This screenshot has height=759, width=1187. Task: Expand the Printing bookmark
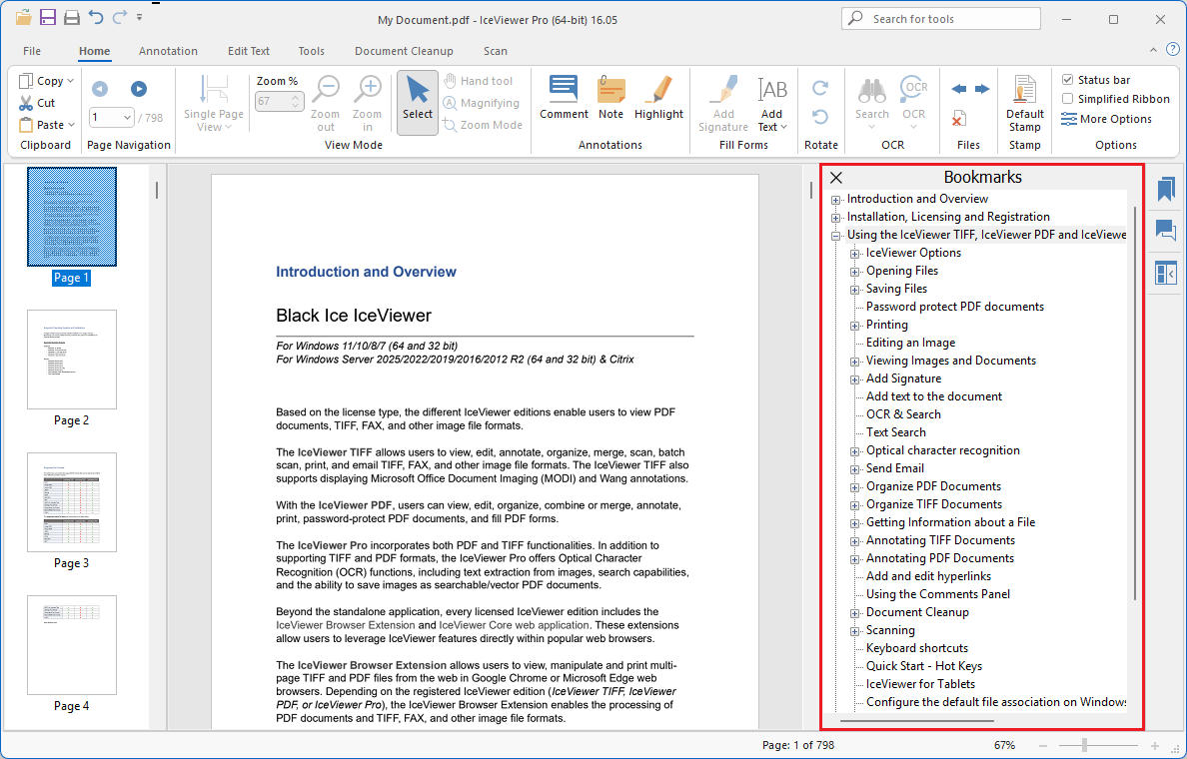[x=854, y=327]
